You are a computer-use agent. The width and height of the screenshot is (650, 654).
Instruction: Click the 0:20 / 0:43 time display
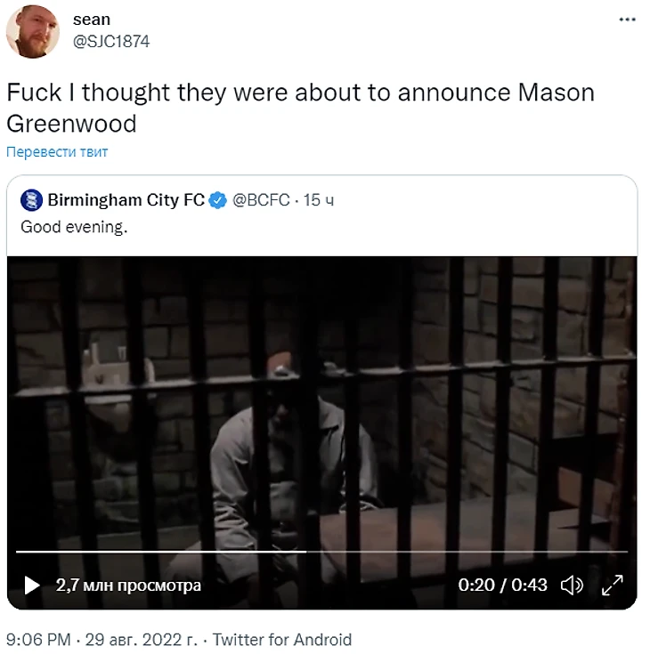[x=502, y=585]
